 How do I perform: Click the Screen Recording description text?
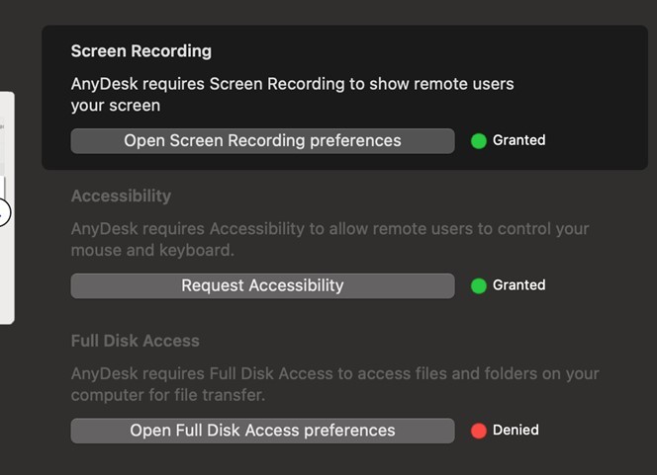coord(292,94)
